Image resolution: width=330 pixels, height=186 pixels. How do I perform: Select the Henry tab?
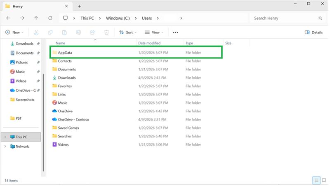tap(37, 6)
